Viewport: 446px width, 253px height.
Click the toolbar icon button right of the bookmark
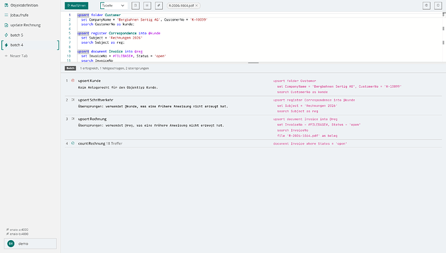147,5
